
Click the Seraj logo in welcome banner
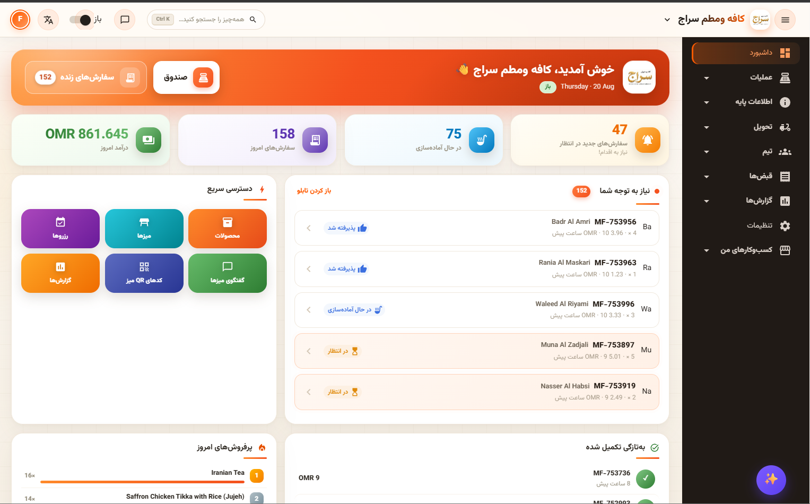coord(639,77)
